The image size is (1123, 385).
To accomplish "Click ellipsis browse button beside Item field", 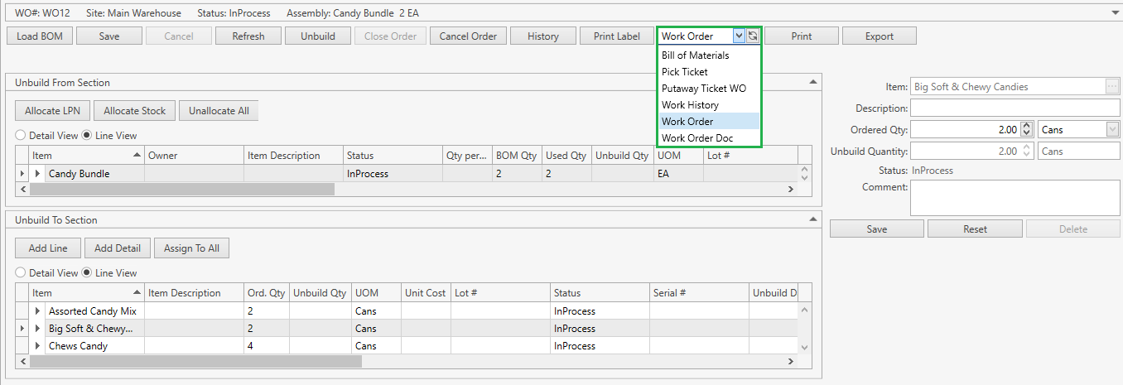I will [x=1111, y=86].
